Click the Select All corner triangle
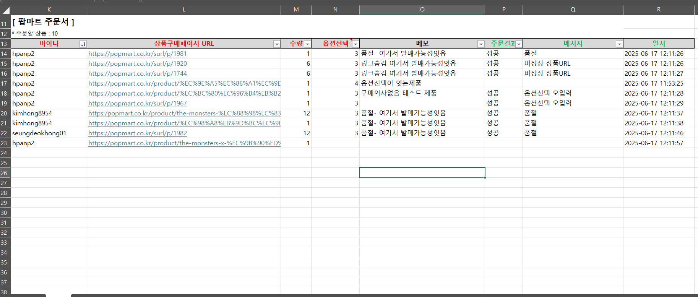The height and width of the screenshot is (297, 698). tap(6, 10)
